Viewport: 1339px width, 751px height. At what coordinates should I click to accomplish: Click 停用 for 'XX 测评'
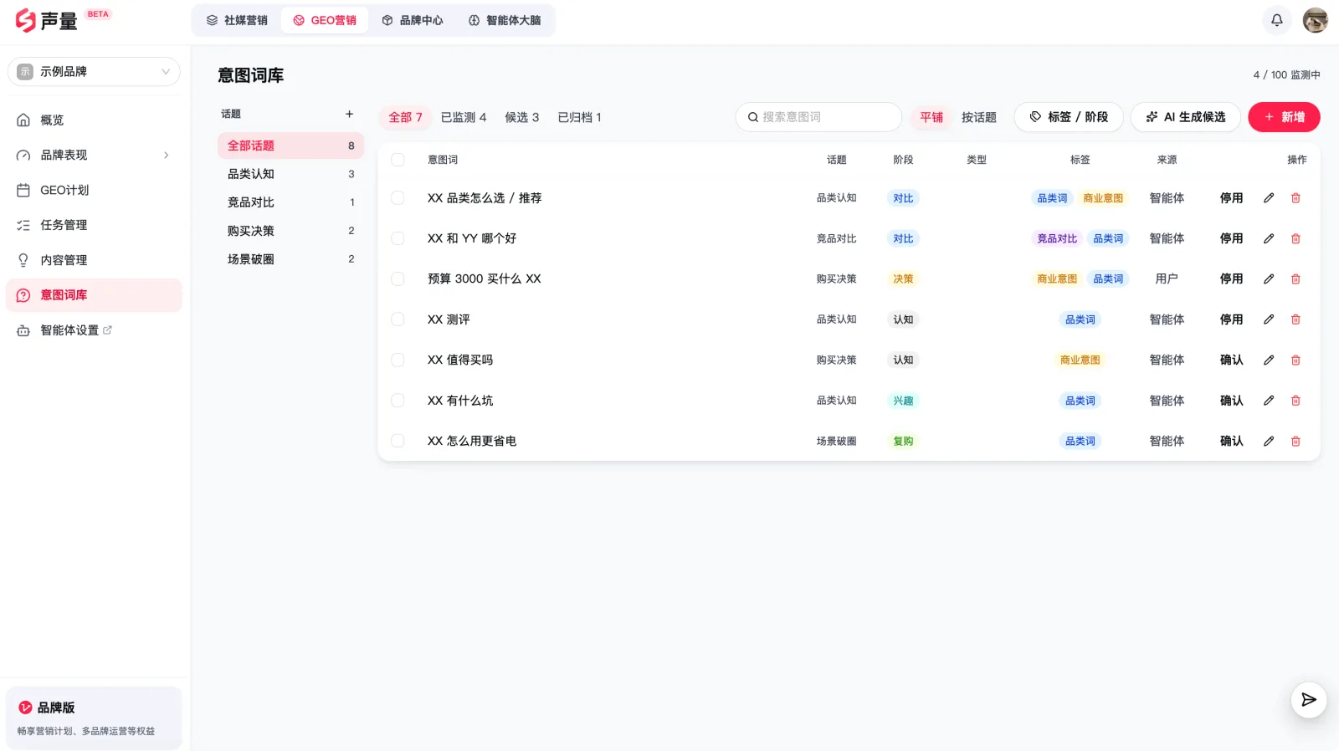click(1231, 319)
